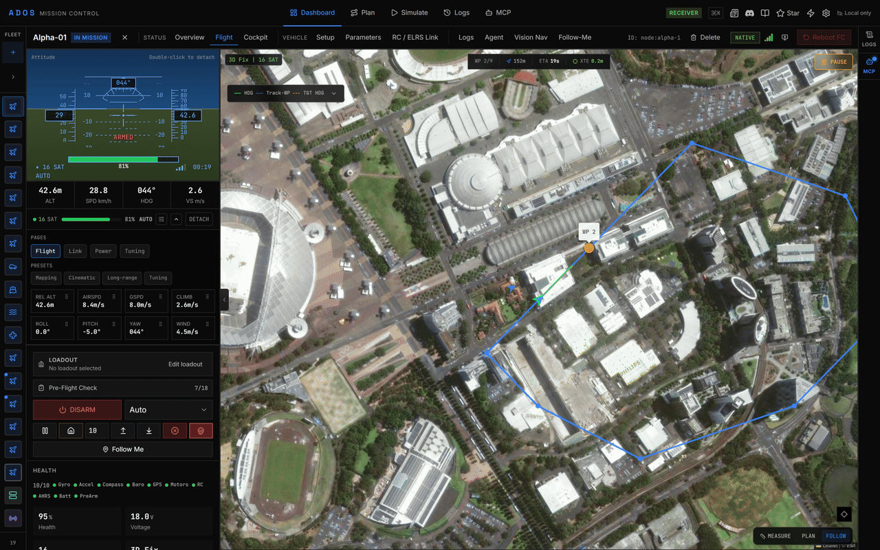880x550 pixels.
Task: Click the pause icon beside the home button
Action: (45, 431)
